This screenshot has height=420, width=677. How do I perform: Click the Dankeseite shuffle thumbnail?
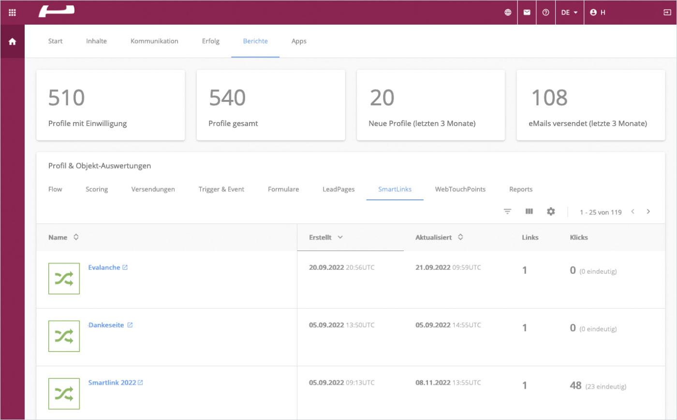(64, 336)
